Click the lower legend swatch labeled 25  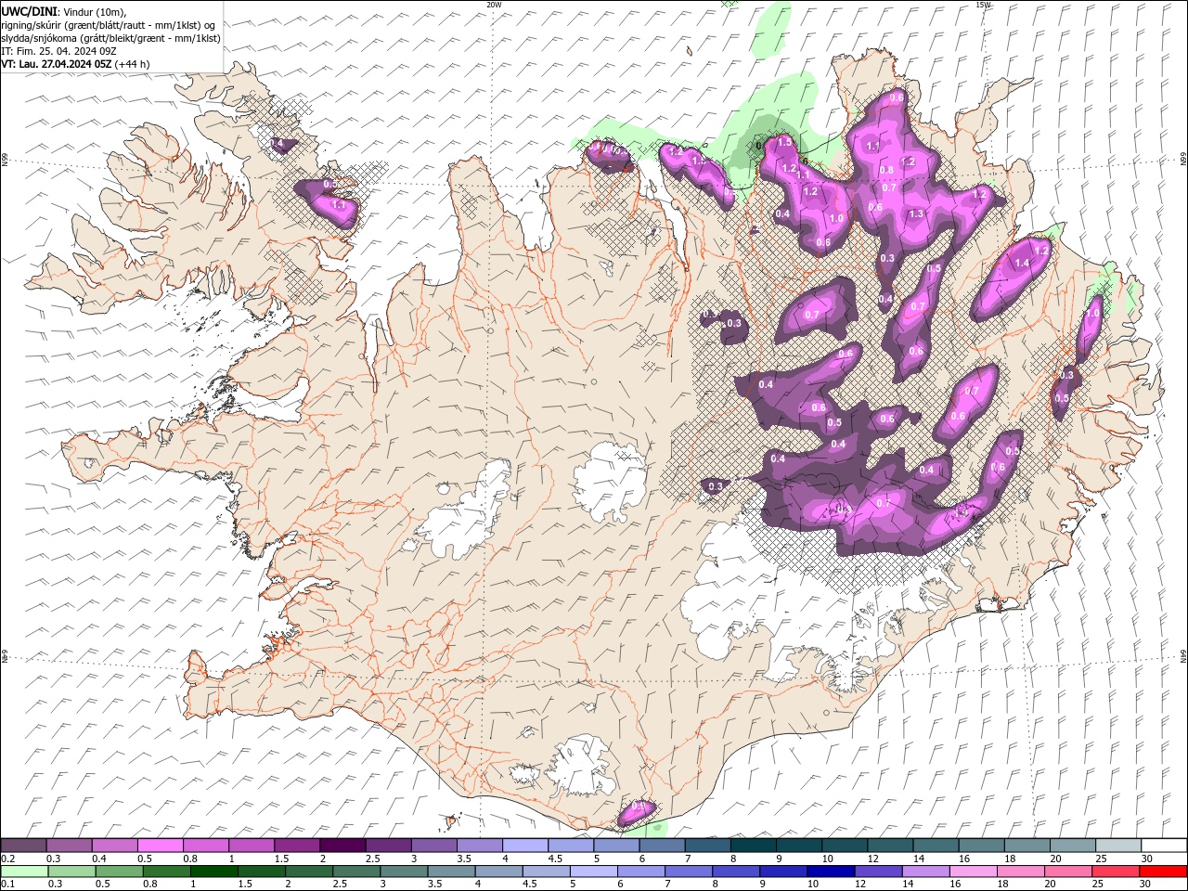click(1115, 872)
